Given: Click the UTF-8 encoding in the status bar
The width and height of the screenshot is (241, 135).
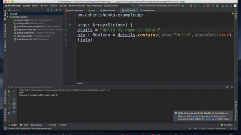Looking at the screenshot, I should pyautogui.click(x=202, y=129).
